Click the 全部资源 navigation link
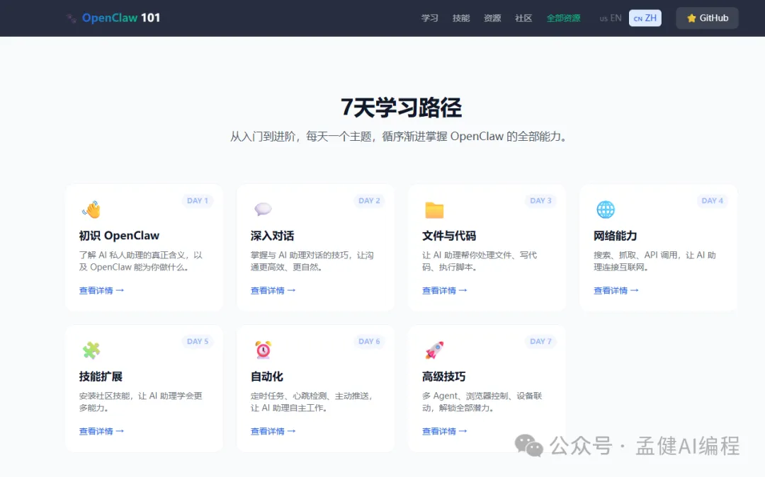The height and width of the screenshot is (477, 765). [563, 18]
